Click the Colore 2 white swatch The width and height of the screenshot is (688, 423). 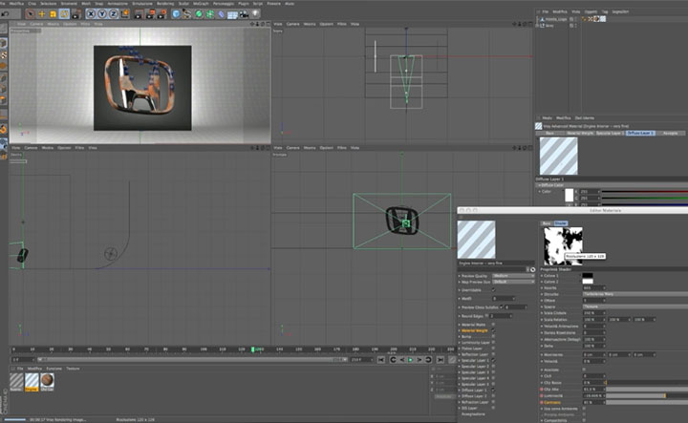pyautogui.click(x=588, y=282)
